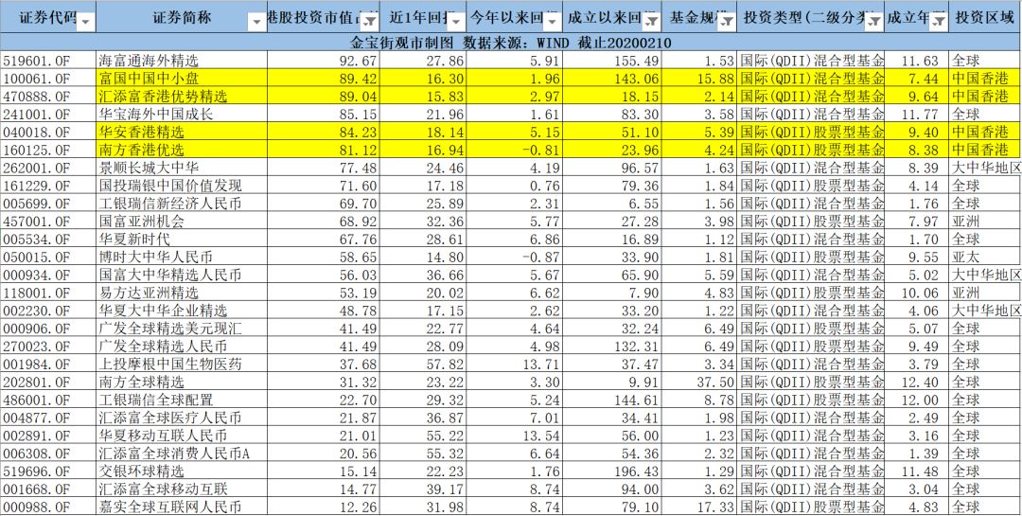
Task: Open the 成立以来回报 column filter dropdown
Action: click(x=650, y=22)
